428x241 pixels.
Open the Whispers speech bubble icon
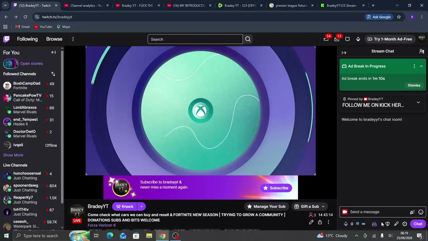tap(347, 39)
